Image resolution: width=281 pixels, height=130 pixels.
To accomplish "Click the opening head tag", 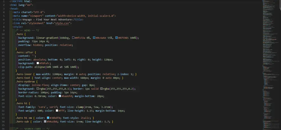I will point(14,9).
